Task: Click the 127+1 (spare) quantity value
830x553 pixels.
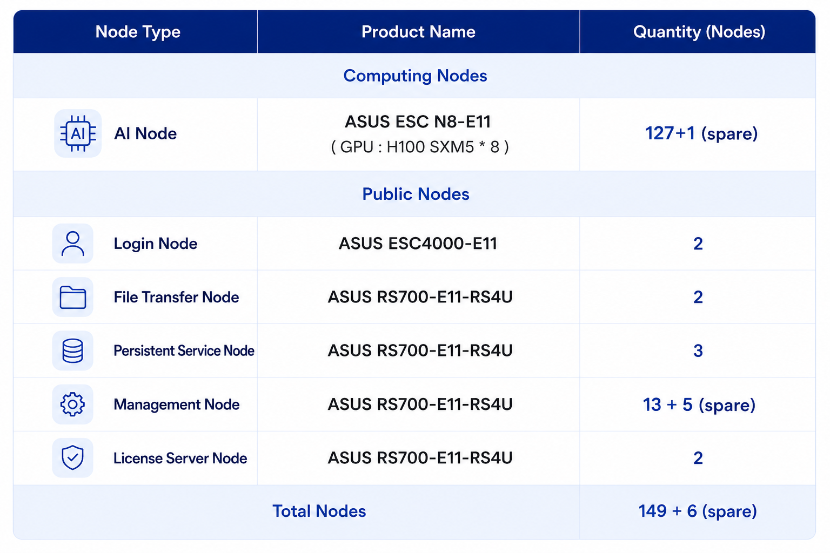Action: tap(701, 133)
